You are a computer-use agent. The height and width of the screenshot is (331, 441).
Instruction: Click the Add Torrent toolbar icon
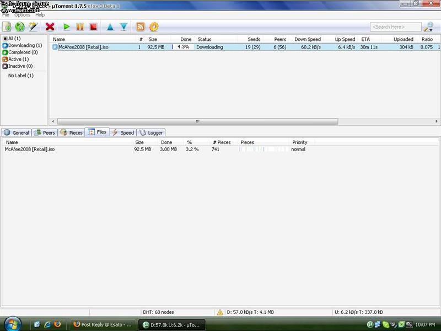[x=7, y=26]
